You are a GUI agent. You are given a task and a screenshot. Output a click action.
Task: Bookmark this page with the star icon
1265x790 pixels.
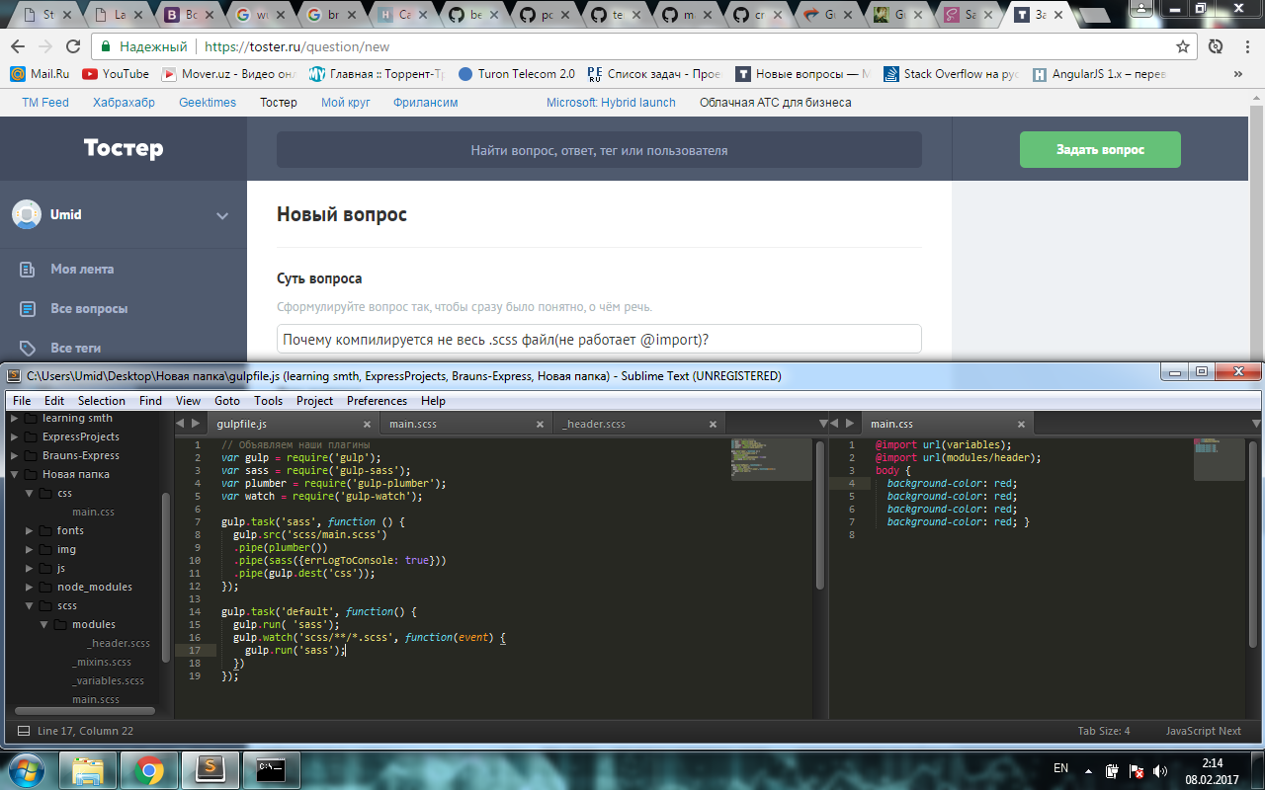tap(1182, 46)
